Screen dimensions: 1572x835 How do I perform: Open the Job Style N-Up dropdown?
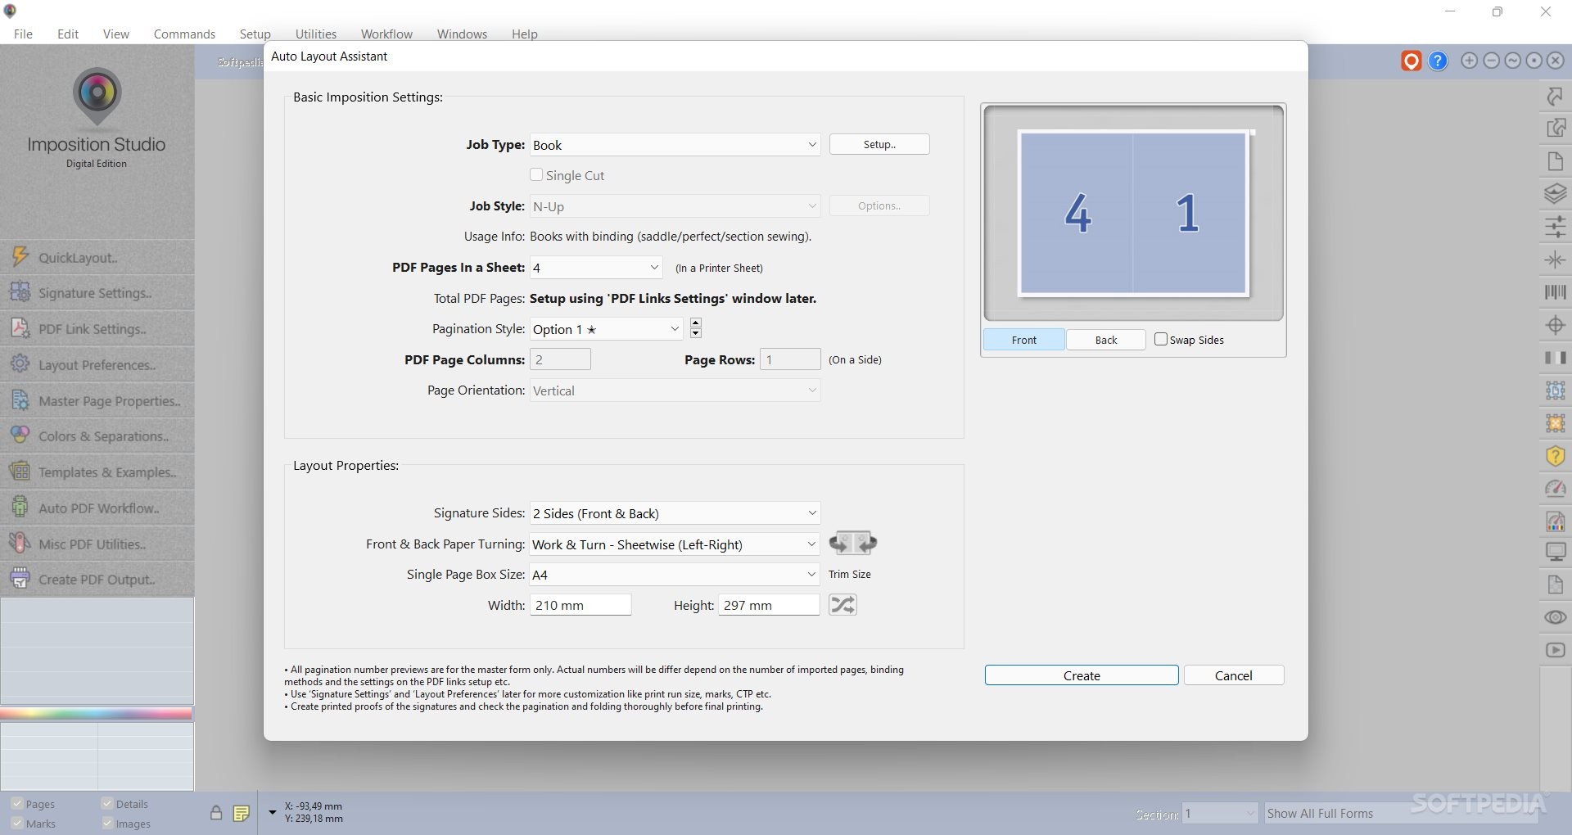point(675,206)
